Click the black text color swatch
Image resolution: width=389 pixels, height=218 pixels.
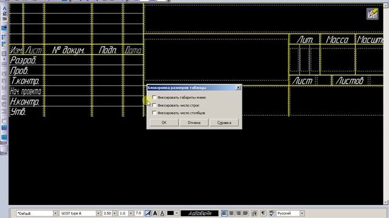pos(170,213)
